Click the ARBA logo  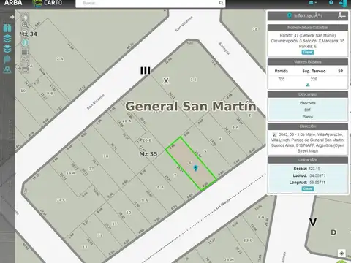[13, 3]
